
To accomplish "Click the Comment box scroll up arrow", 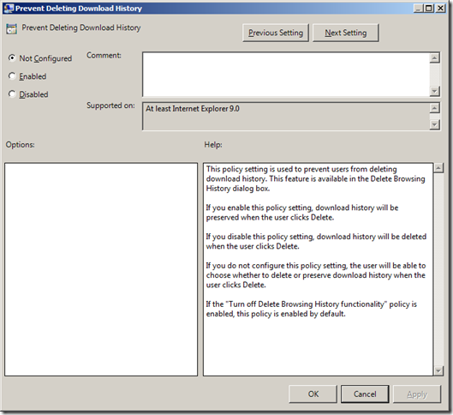I will coord(434,57).
